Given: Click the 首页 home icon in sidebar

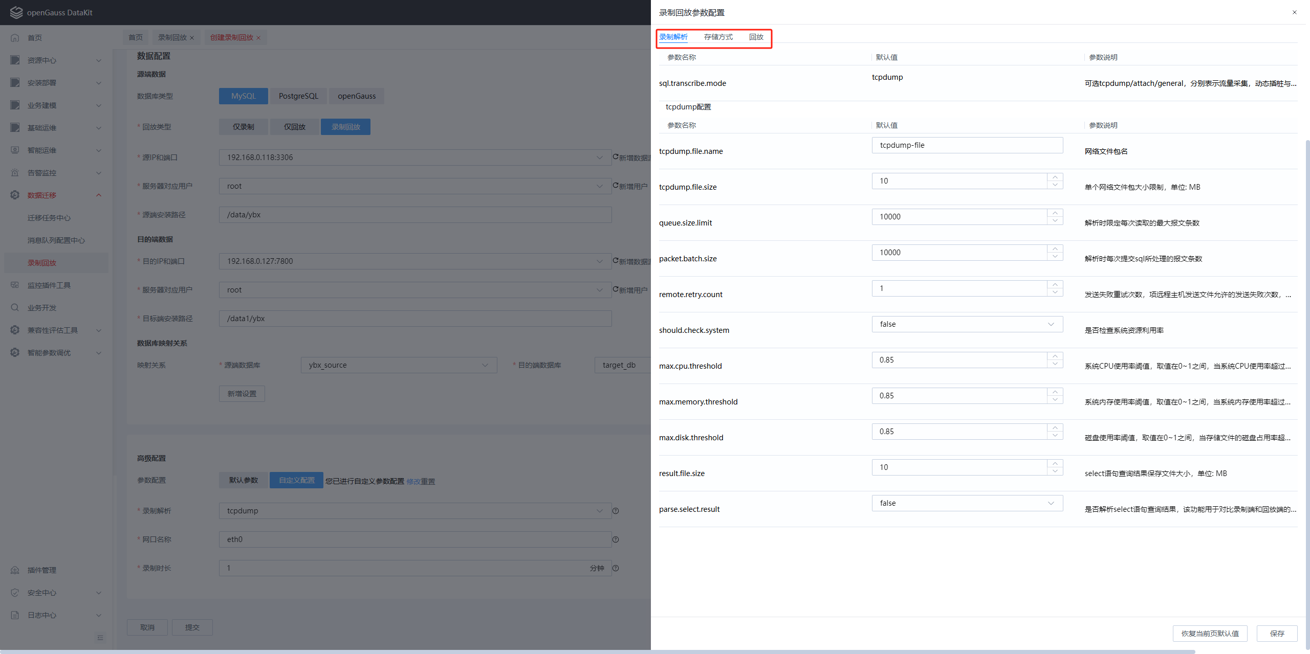Looking at the screenshot, I should click(x=15, y=38).
